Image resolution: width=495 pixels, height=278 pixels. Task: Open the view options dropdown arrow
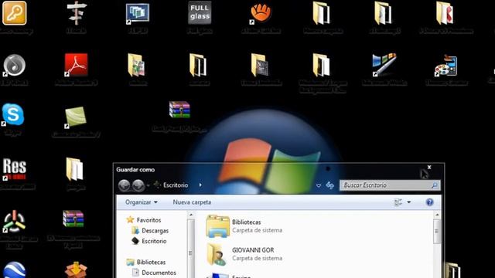(409, 202)
